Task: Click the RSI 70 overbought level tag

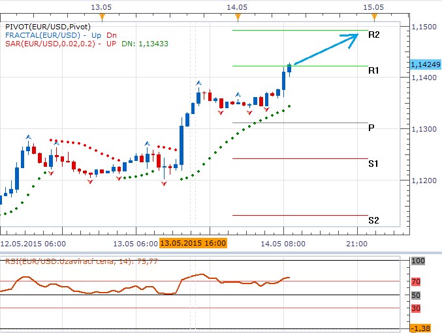Action: 417,282
